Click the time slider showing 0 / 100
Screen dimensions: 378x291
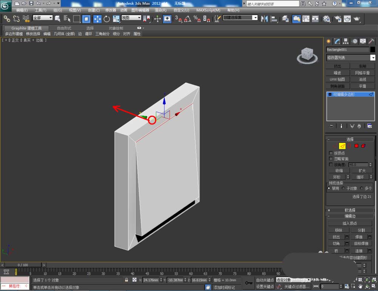pyautogui.click(x=23, y=265)
